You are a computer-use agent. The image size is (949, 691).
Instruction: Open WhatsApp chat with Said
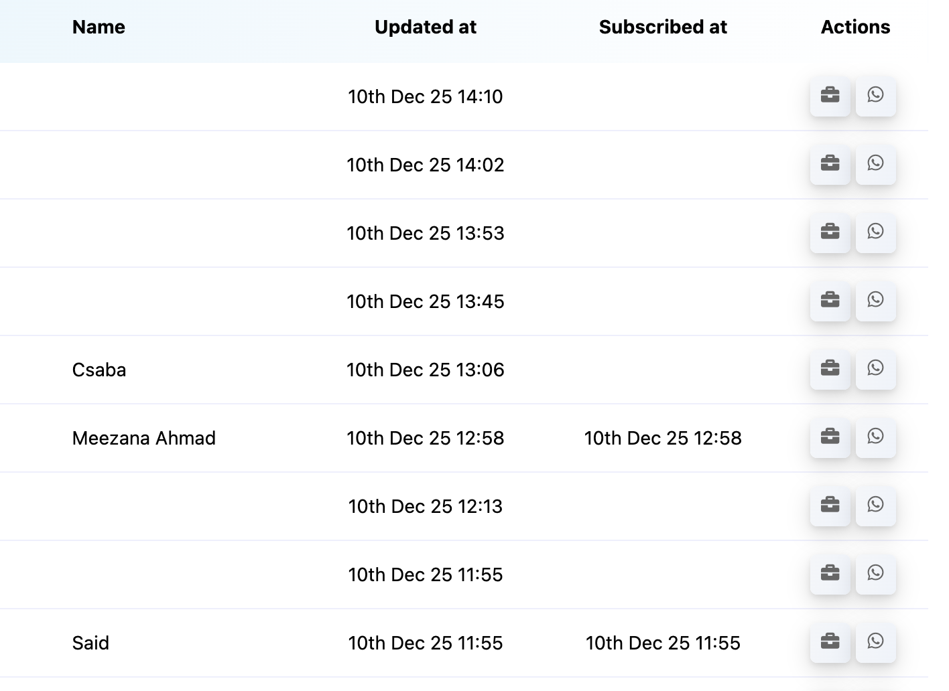click(x=875, y=642)
